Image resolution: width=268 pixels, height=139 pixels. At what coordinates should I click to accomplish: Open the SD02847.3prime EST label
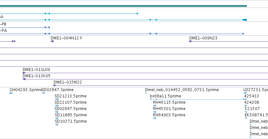(58, 90)
